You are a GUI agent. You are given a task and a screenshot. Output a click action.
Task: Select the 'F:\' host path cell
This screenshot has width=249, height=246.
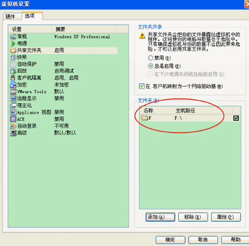pos(178,118)
